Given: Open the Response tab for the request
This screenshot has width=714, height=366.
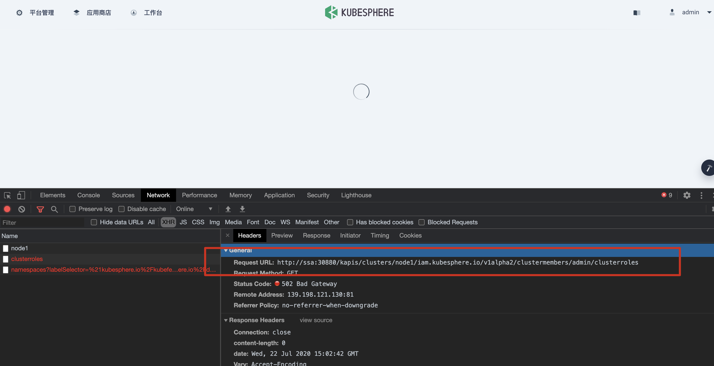Looking at the screenshot, I should pos(316,236).
